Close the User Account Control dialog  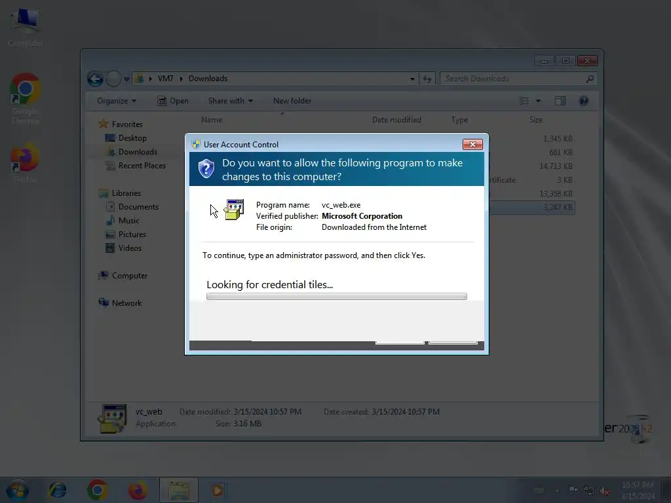click(472, 145)
